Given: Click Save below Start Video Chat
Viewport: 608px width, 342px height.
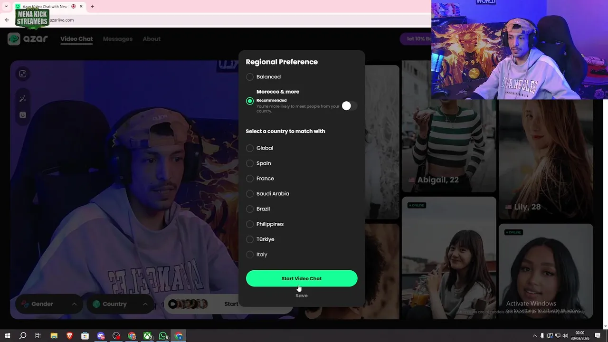Looking at the screenshot, I should click(302, 295).
